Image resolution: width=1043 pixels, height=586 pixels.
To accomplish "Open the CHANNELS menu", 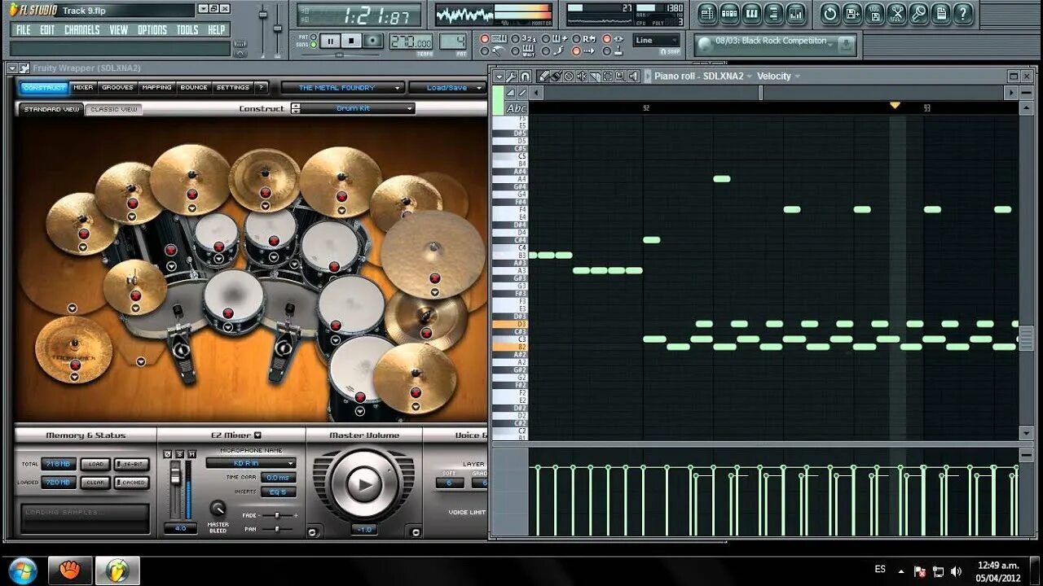I will pyautogui.click(x=82, y=30).
